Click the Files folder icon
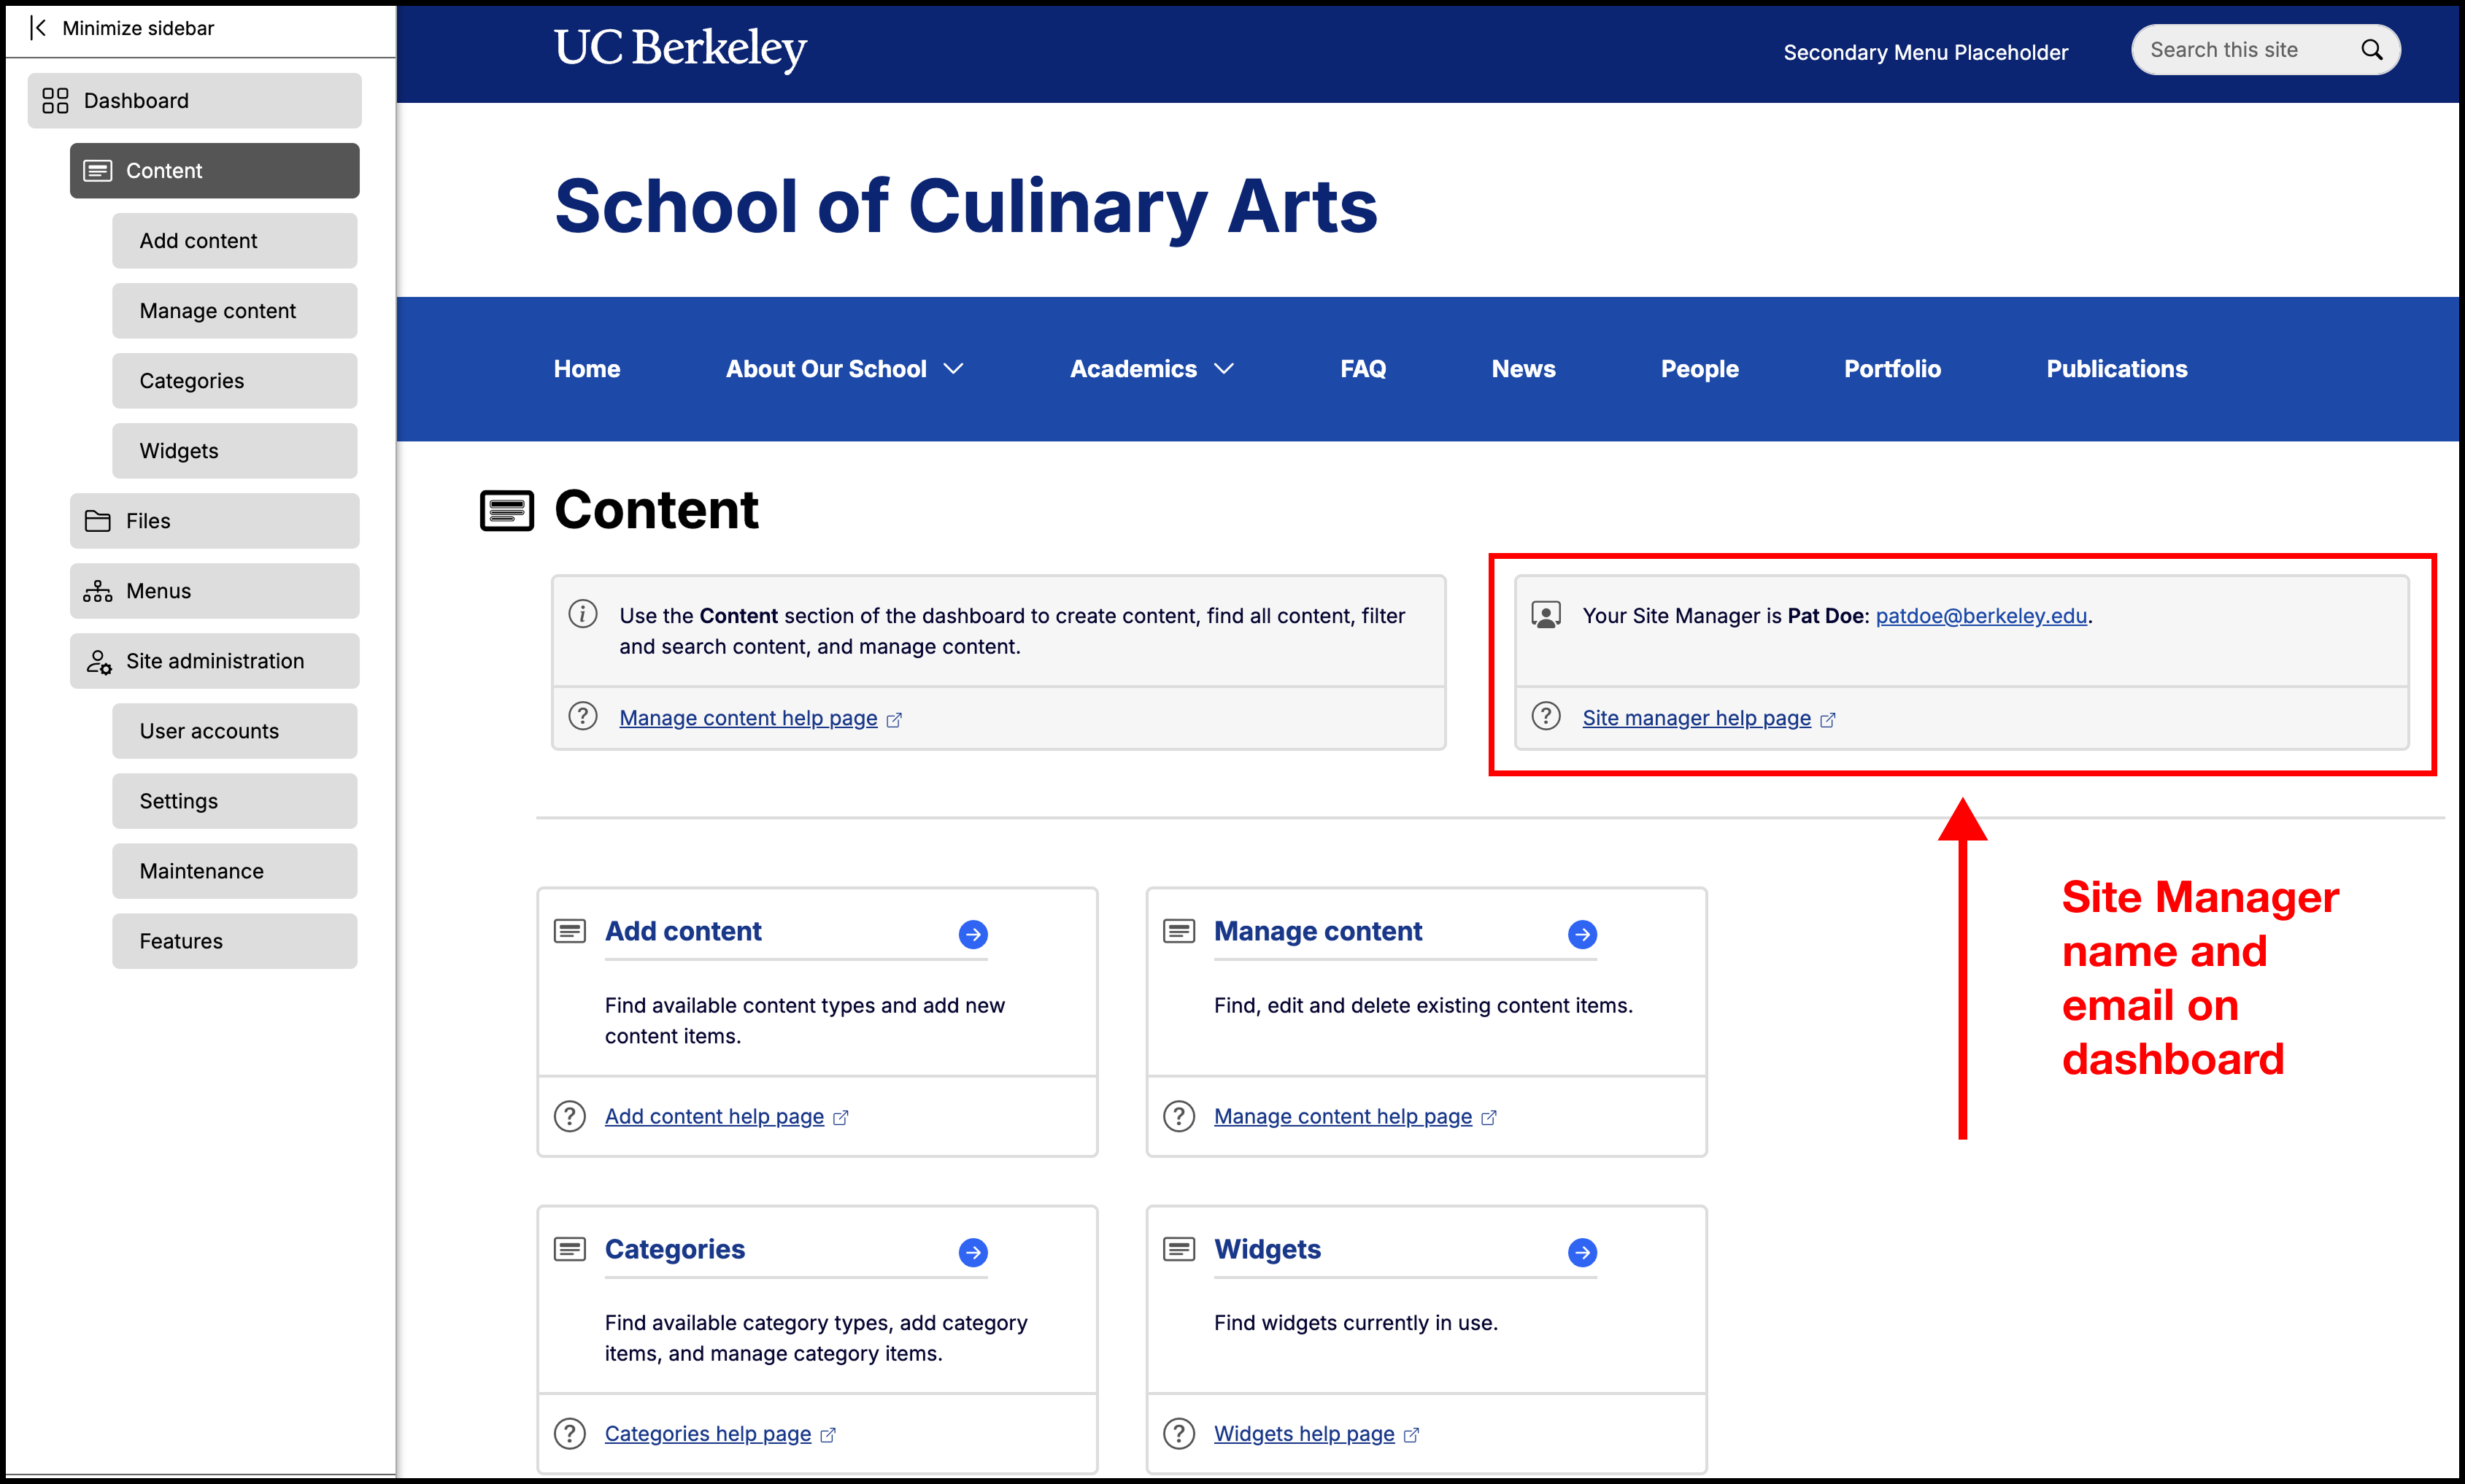This screenshot has width=2465, height=1484. pos(97,521)
